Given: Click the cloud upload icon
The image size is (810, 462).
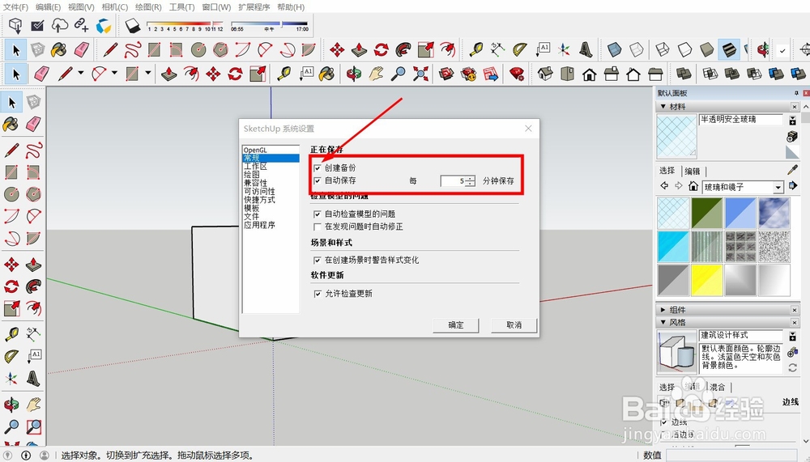Looking at the screenshot, I should [59, 25].
